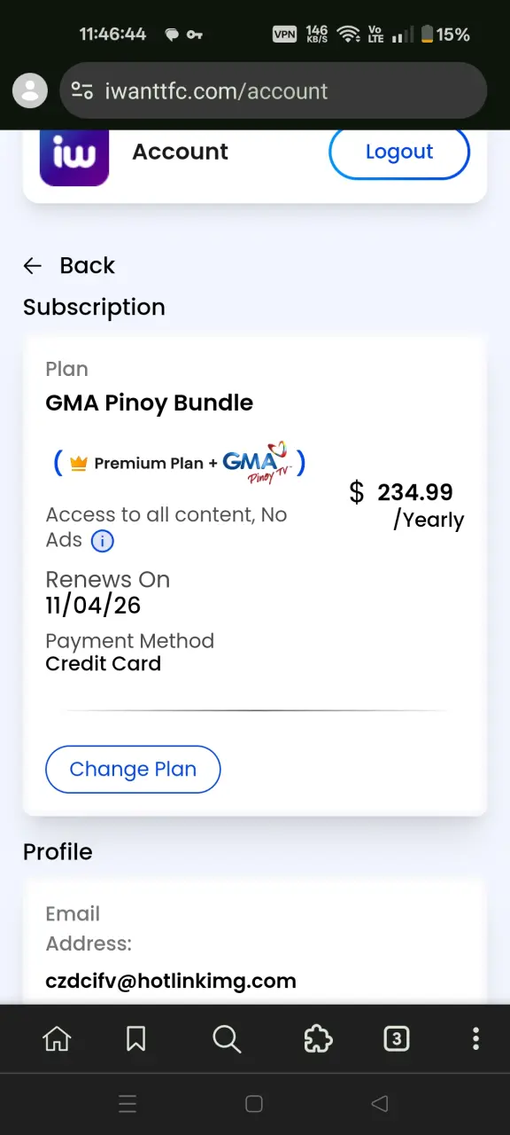The width and height of the screenshot is (510, 1135).
Task: Tap the back arrow icon
Action: pos(33,266)
